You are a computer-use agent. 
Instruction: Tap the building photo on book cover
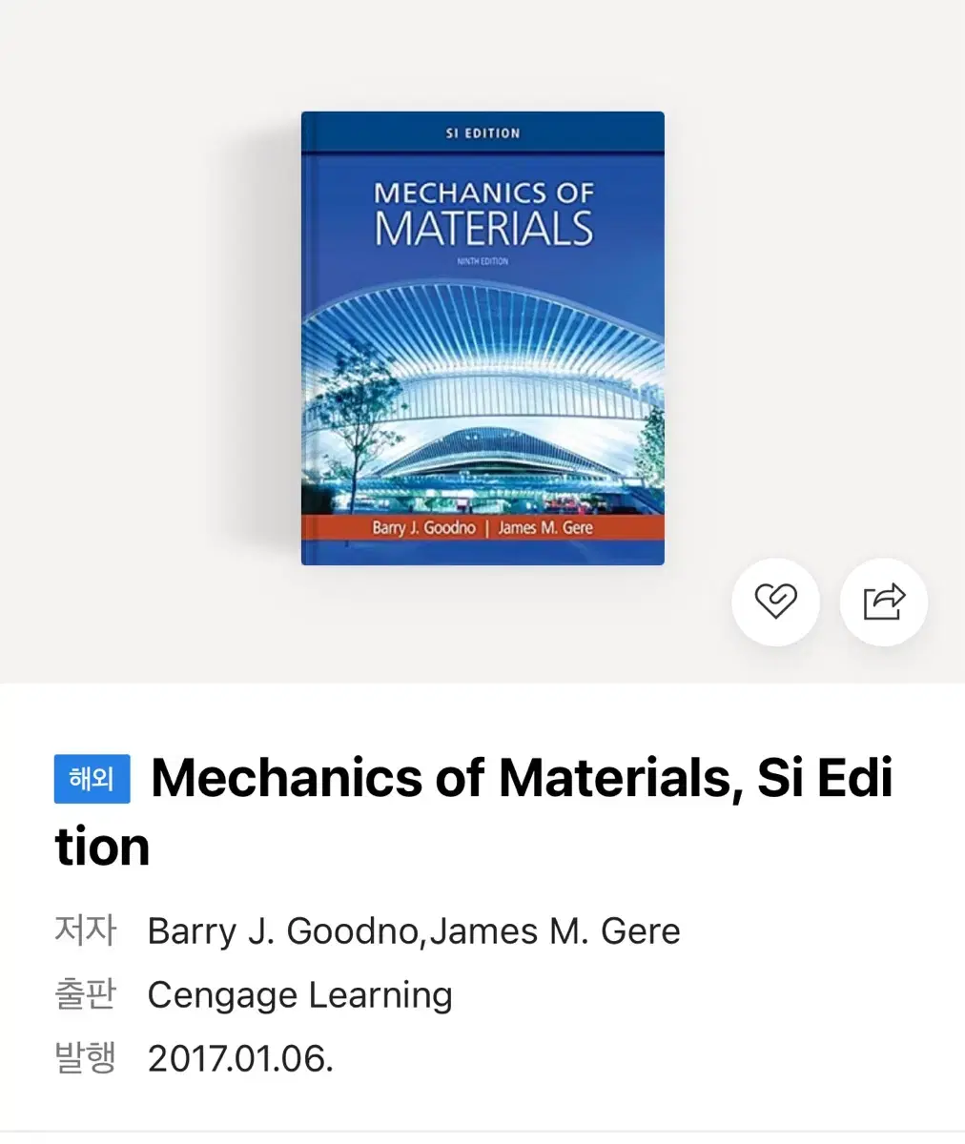coord(482,396)
